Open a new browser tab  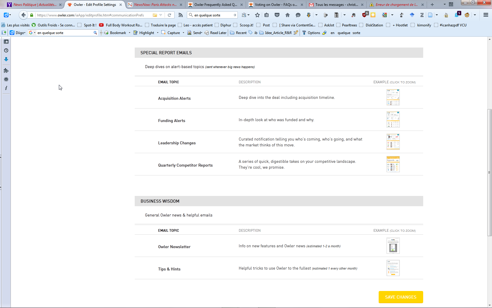432,5
